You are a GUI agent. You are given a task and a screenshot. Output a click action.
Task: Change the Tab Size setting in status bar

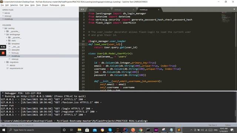[213, 125]
